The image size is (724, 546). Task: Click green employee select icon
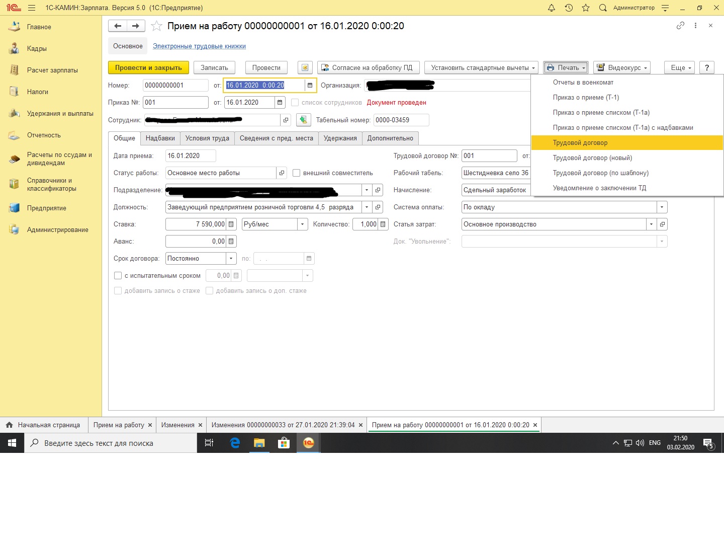click(303, 120)
